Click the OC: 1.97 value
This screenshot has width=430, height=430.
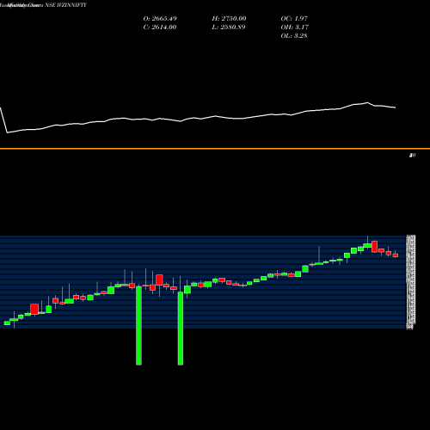(x=294, y=19)
